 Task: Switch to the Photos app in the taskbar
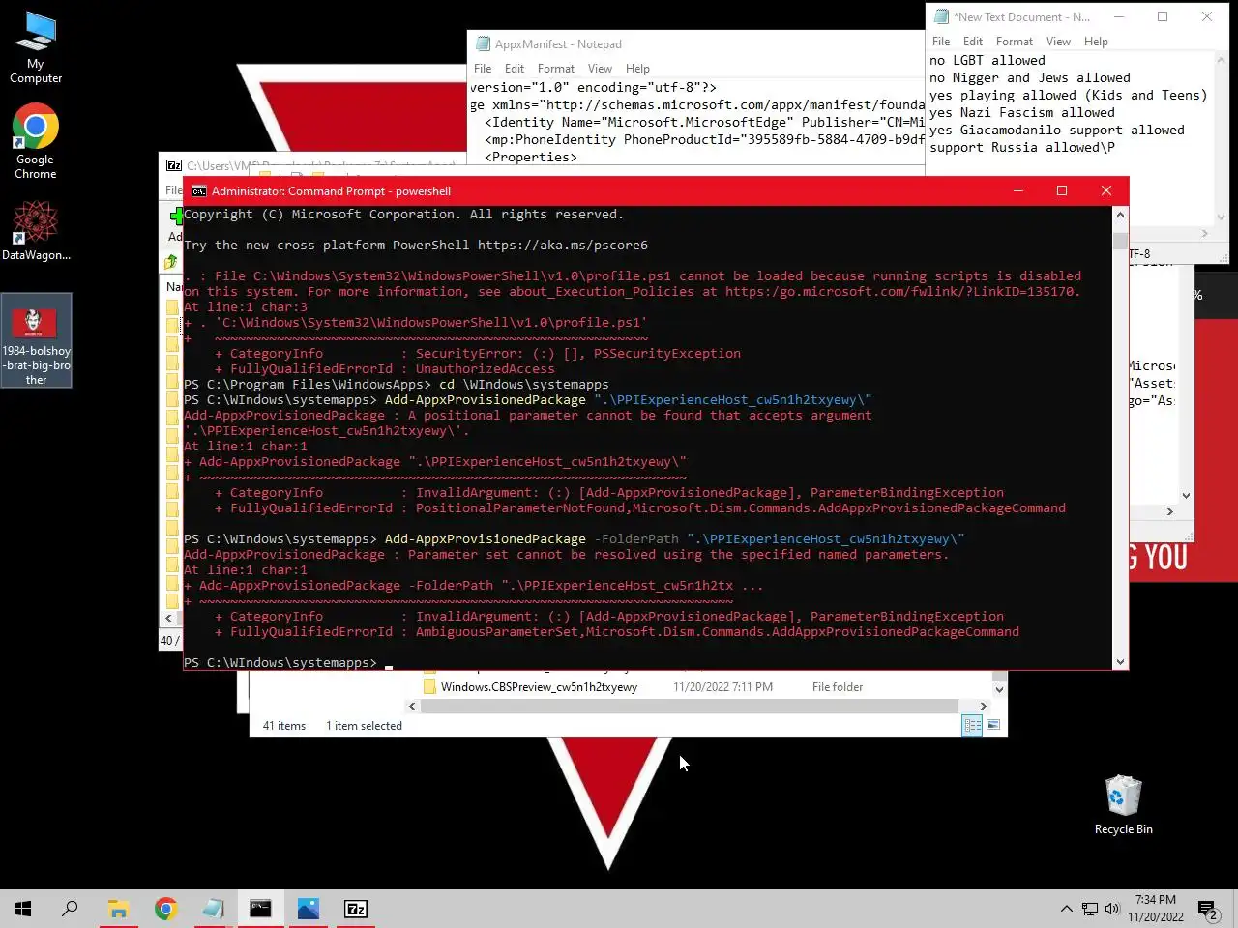click(x=308, y=909)
